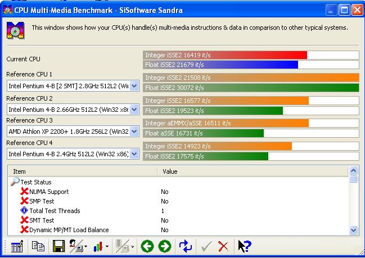Select the Total Test Threads row text
The height and width of the screenshot is (258, 365).
point(55,211)
